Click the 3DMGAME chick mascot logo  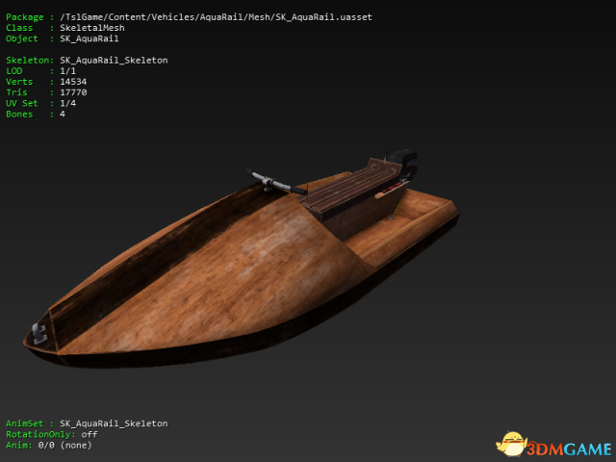pos(511,444)
